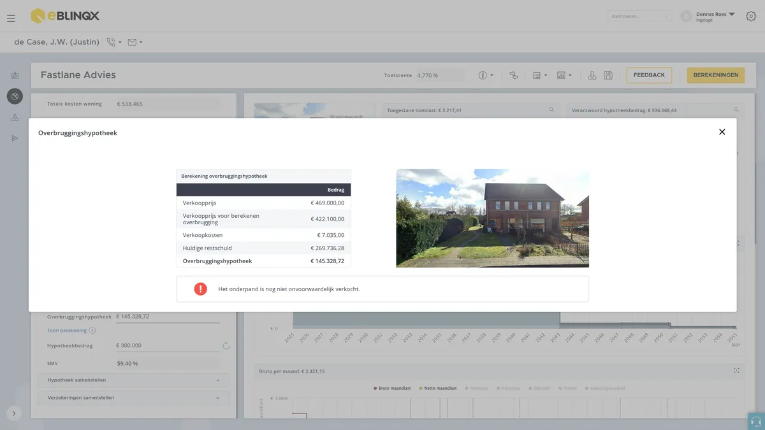Toggle the Bruto maandlast legend item

pyautogui.click(x=392, y=388)
